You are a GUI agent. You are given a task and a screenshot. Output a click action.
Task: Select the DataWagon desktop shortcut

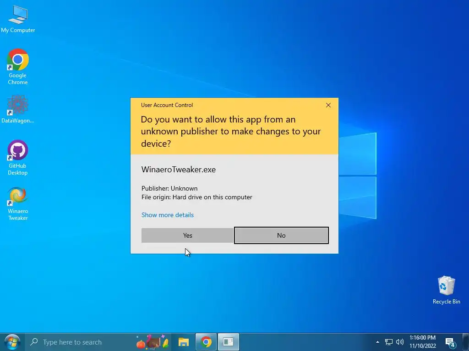coord(18,109)
